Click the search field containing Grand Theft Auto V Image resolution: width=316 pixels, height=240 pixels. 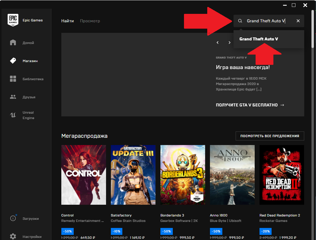coord(269,21)
